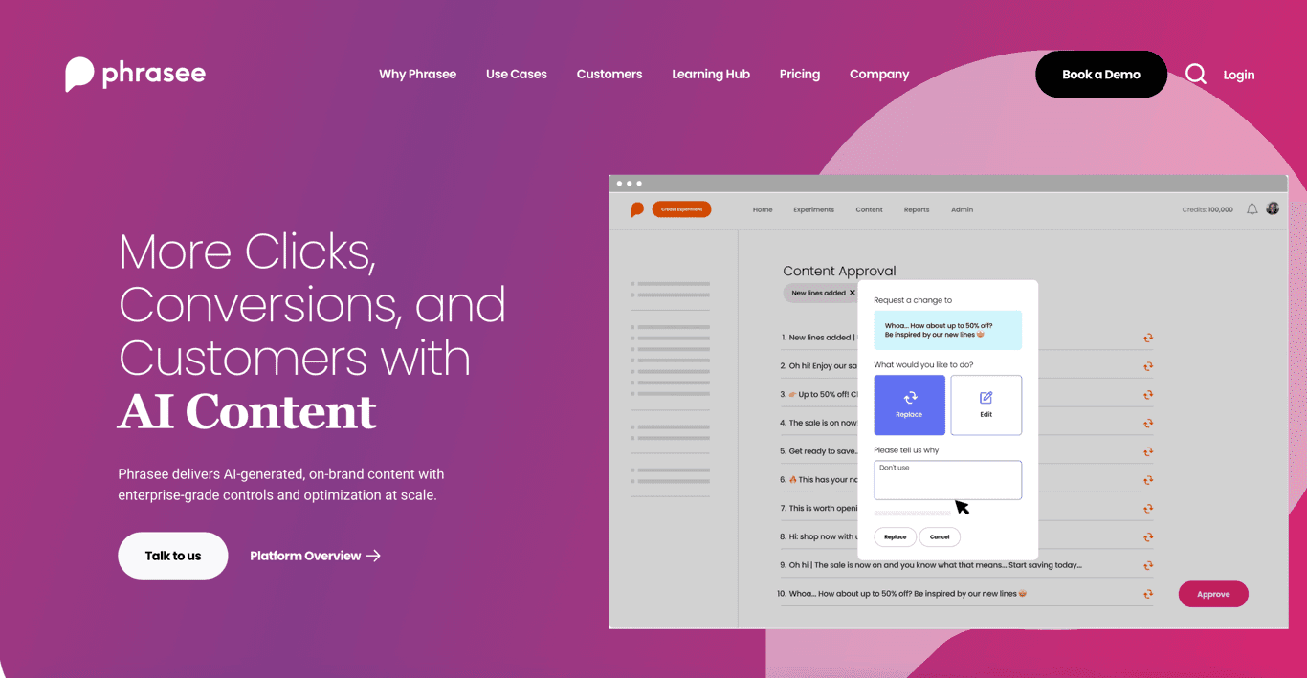Click the Approve button
1307x678 pixels.
pos(1212,594)
